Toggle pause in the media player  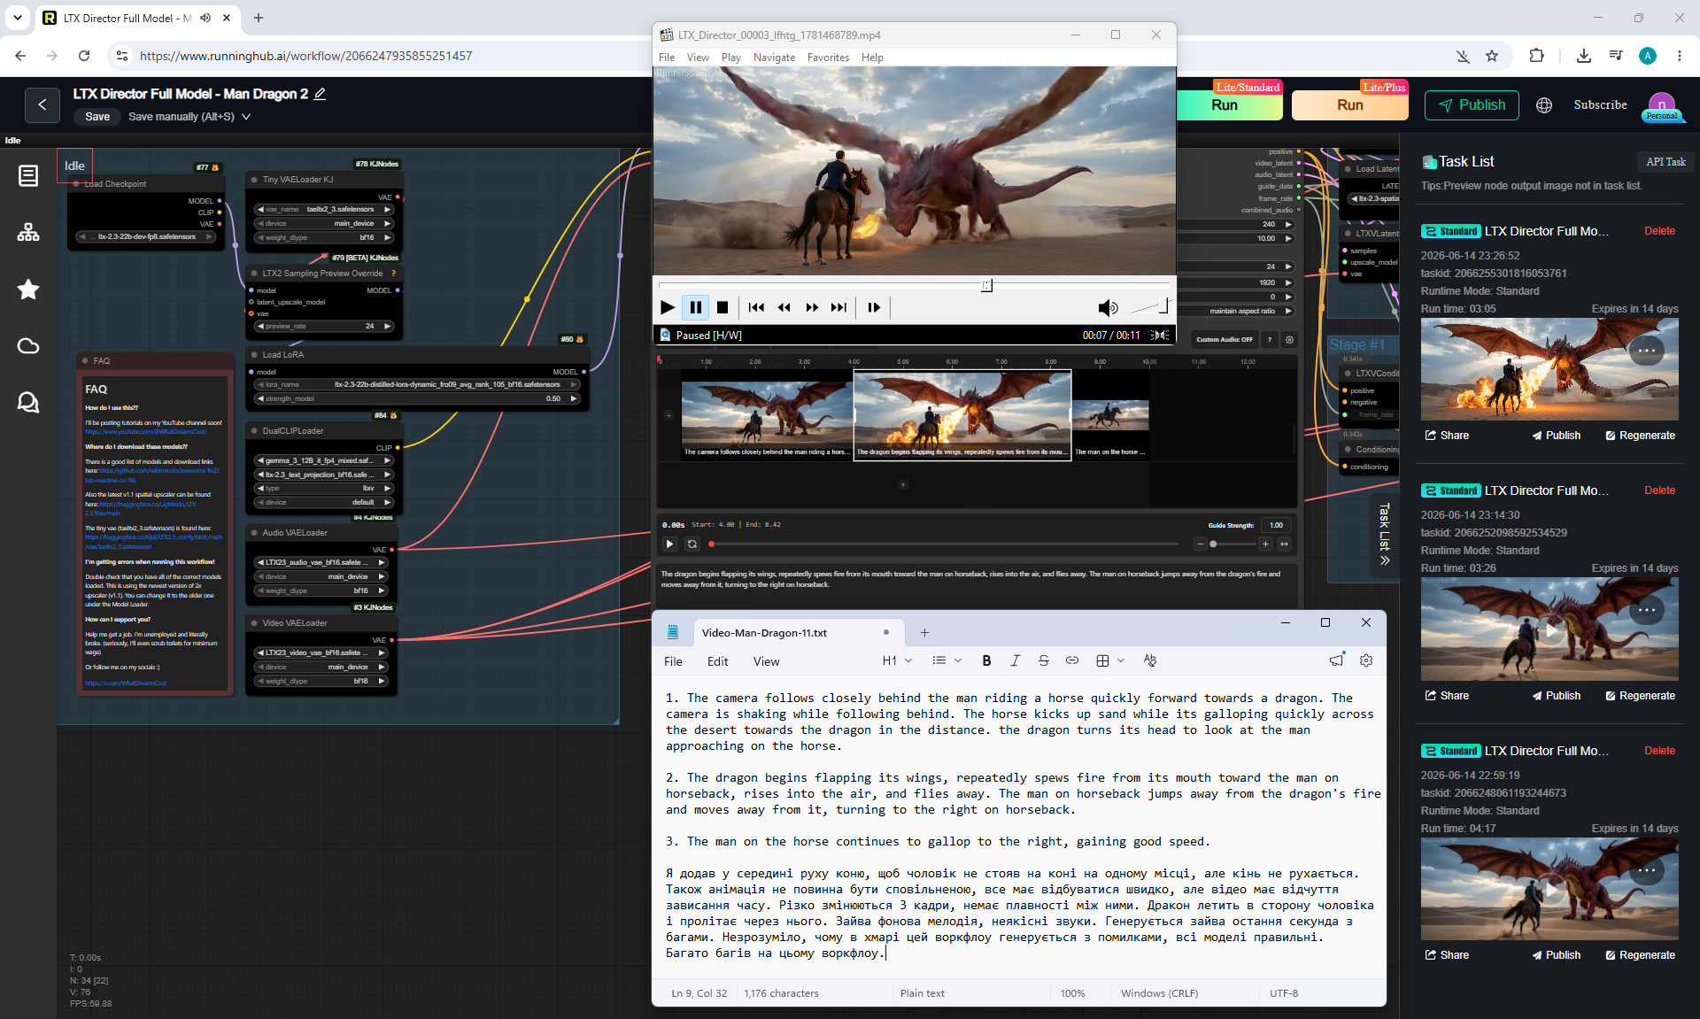click(695, 307)
